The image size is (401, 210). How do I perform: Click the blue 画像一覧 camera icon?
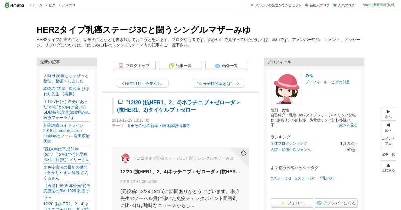(x=218, y=66)
